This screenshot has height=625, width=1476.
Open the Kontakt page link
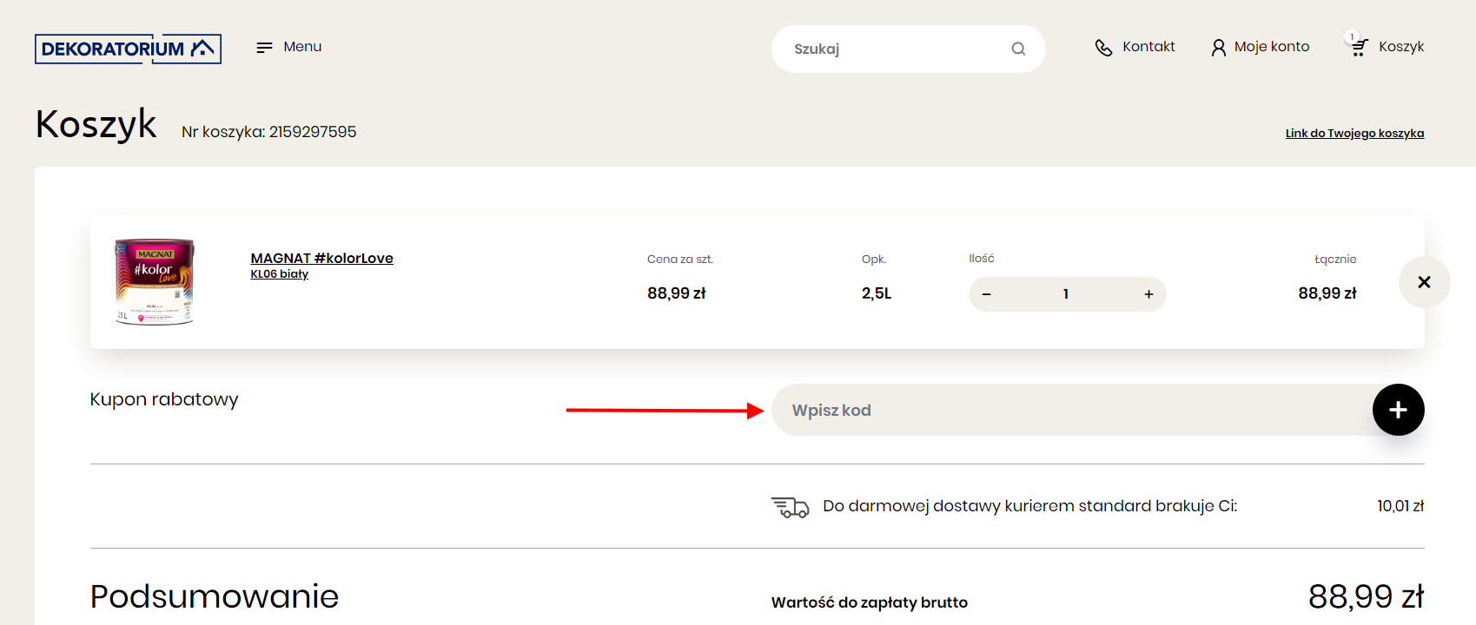point(1148,47)
